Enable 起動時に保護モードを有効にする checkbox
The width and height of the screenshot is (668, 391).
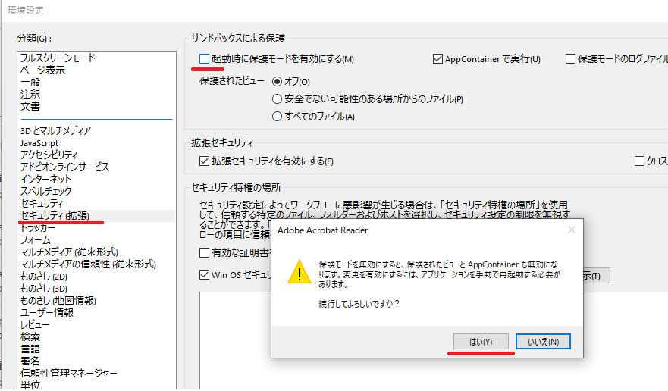[x=205, y=59]
